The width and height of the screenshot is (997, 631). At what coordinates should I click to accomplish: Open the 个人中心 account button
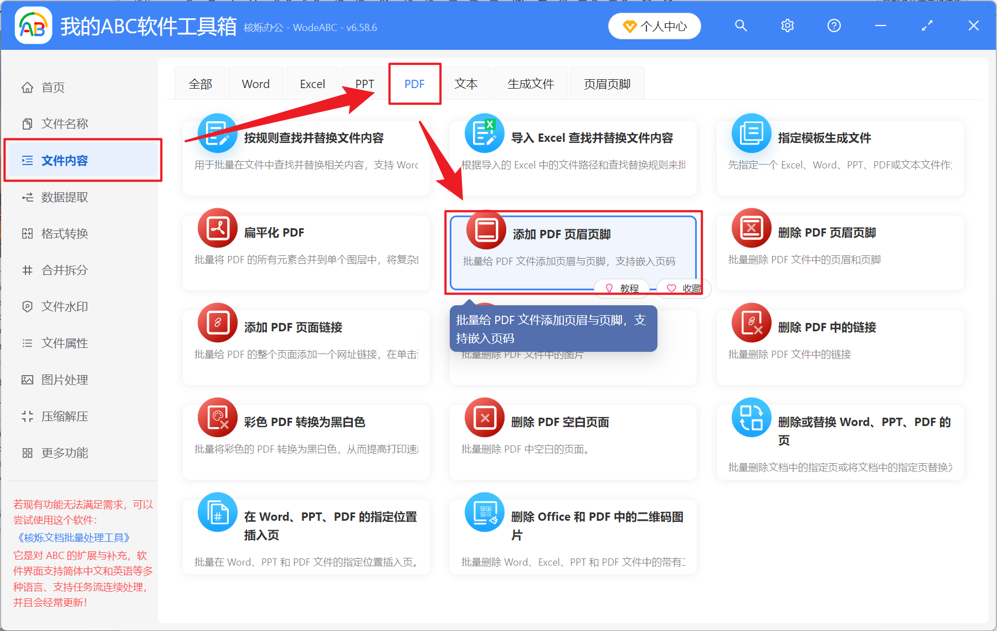click(654, 25)
